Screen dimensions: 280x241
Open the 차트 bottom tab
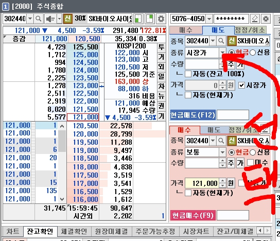12,231
